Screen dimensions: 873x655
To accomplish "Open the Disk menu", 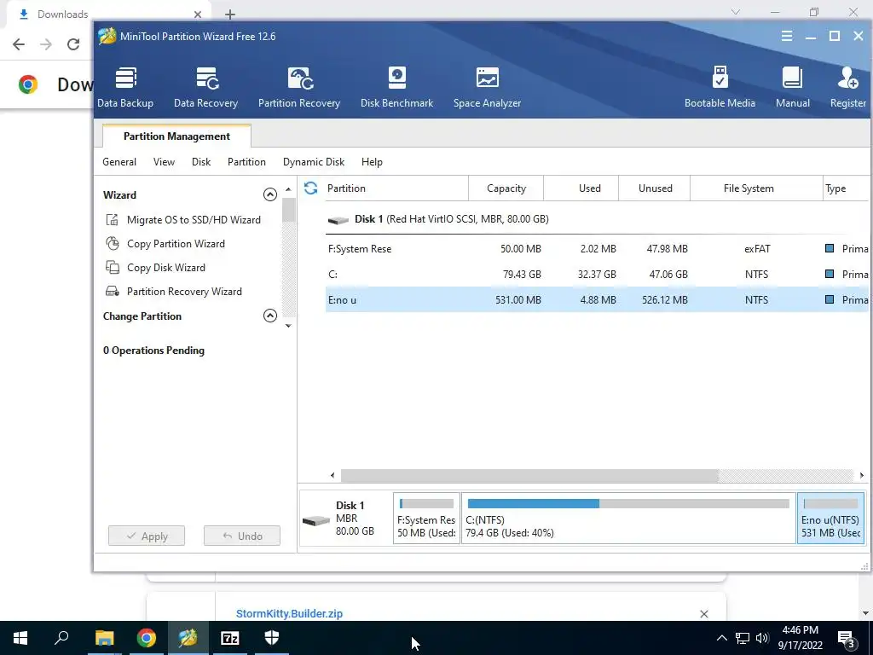I will 201,162.
